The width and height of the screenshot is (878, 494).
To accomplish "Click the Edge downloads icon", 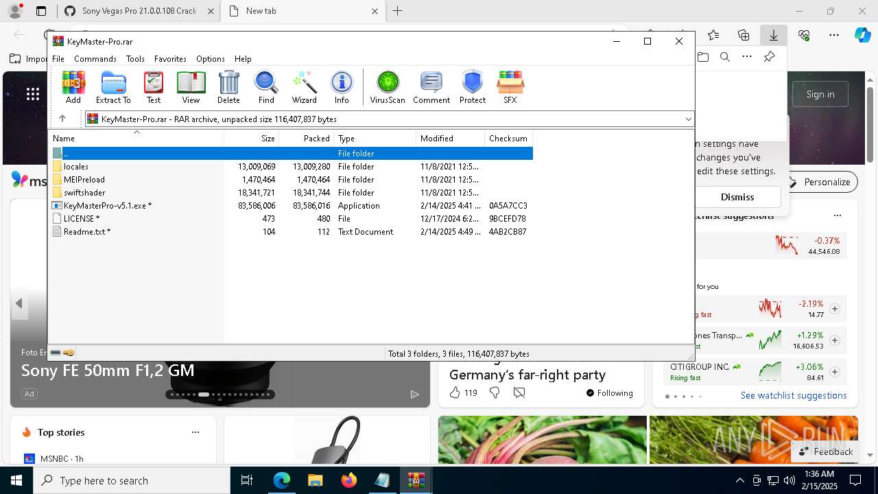I will tap(773, 35).
